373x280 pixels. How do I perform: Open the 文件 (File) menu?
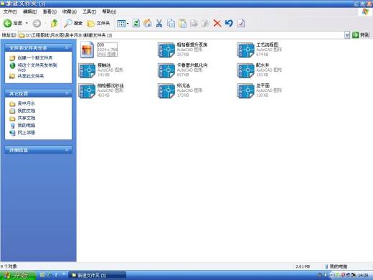pos(10,11)
